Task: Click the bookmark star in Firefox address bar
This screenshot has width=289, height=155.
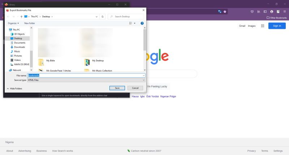Action: click(x=225, y=12)
